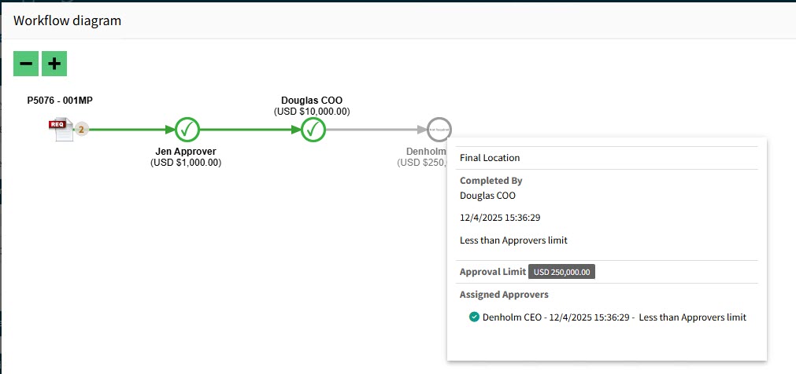The height and width of the screenshot is (374, 796).
Task: Click the USD $1,000.00 limit text
Action: pyautogui.click(x=186, y=163)
